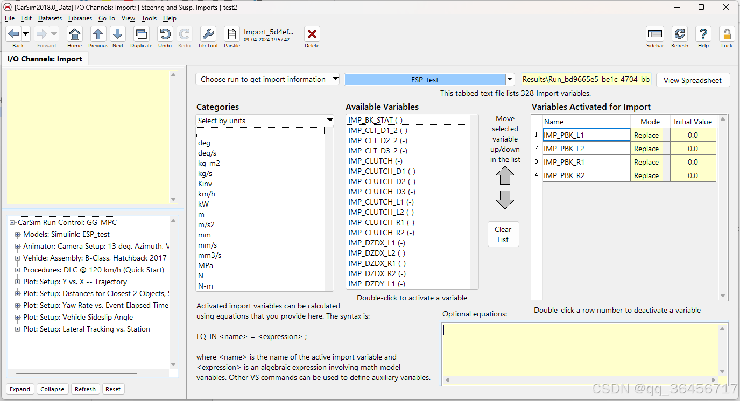740x401 pixels.
Task: Click the View Spreadsheet button
Action: coord(693,80)
